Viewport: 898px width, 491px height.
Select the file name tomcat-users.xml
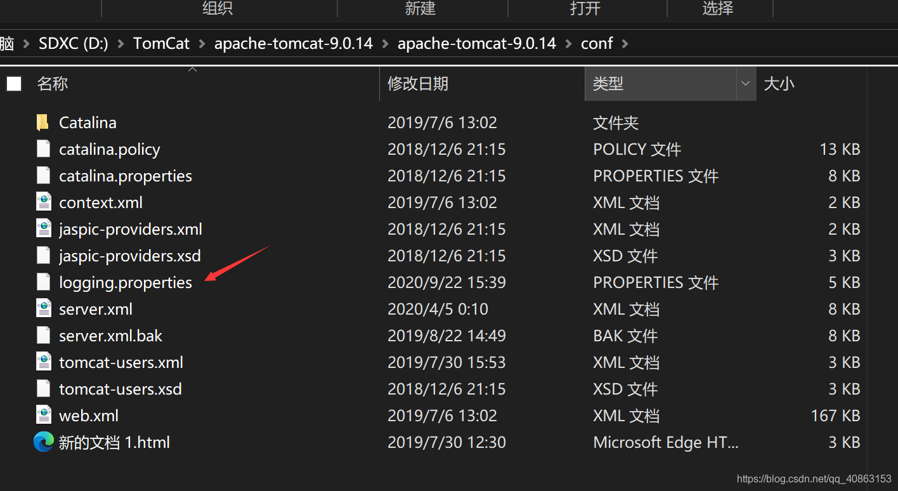[x=121, y=362]
